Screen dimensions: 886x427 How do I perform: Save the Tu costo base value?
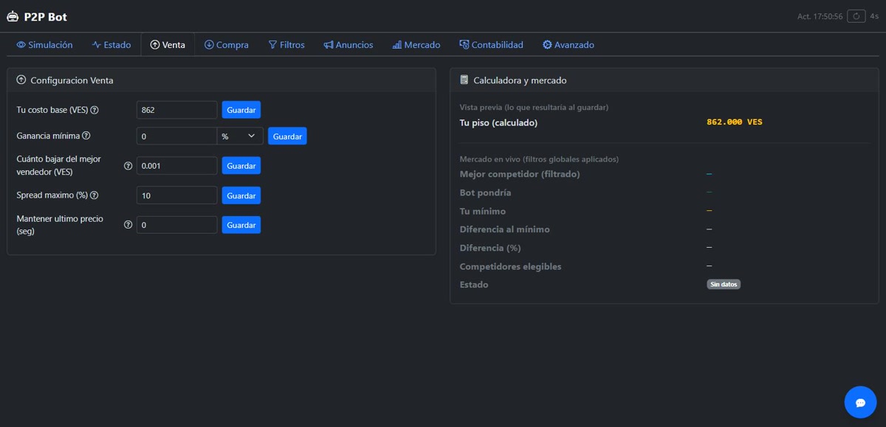pyautogui.click(x=241, y=110)
